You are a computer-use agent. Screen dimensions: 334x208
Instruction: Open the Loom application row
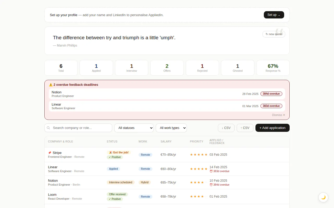click(x=167, y=197)
